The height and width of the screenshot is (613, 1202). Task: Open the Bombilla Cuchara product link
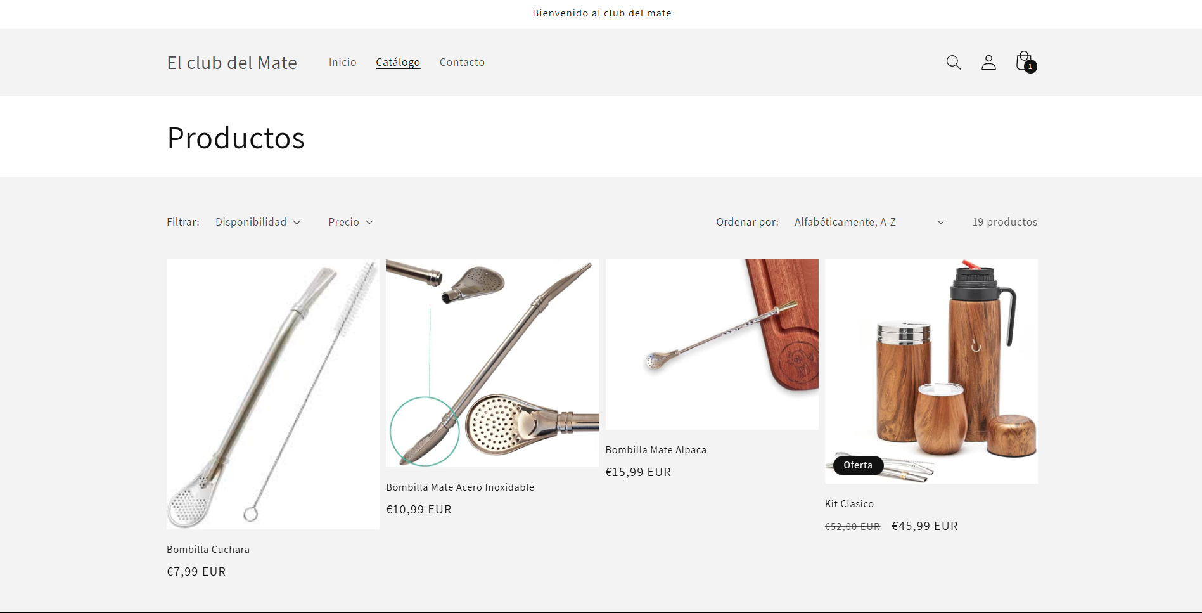(208, 550)
